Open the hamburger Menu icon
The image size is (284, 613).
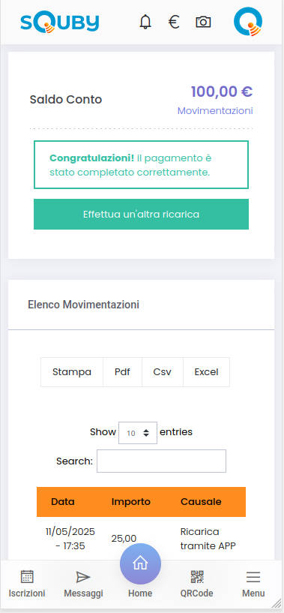tap(253, 577)
